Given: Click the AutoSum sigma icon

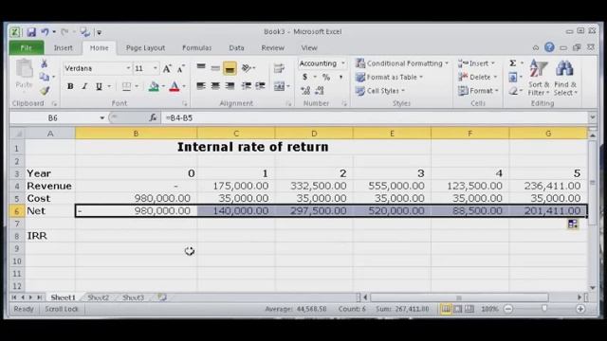Looking at the screenshot, I should (513, 63).
